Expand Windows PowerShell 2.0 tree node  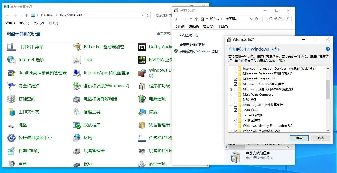(x=231, y=131)
